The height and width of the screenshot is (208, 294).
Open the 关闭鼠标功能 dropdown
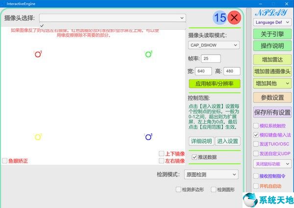click(272, 164)
